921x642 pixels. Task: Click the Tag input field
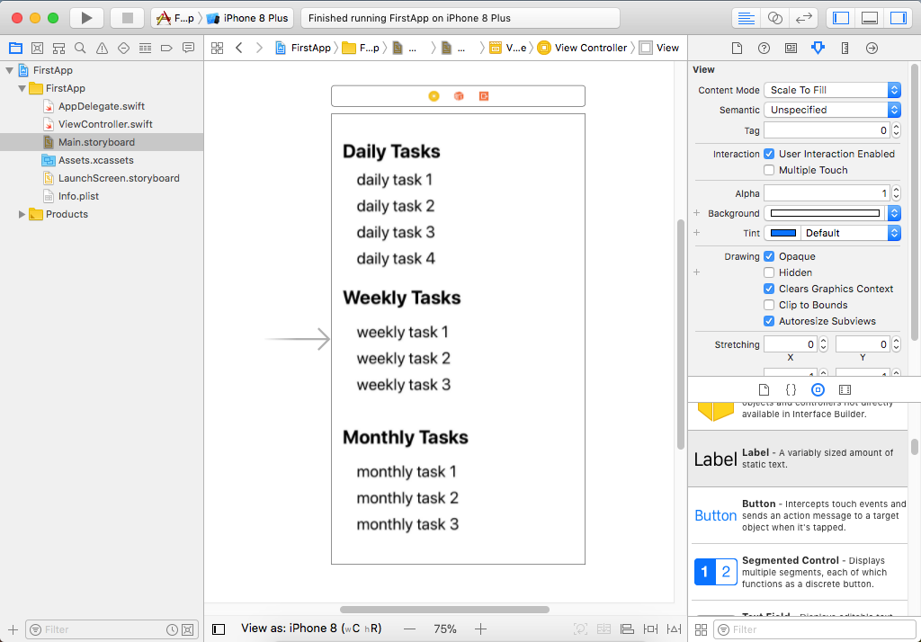point(827,130)
